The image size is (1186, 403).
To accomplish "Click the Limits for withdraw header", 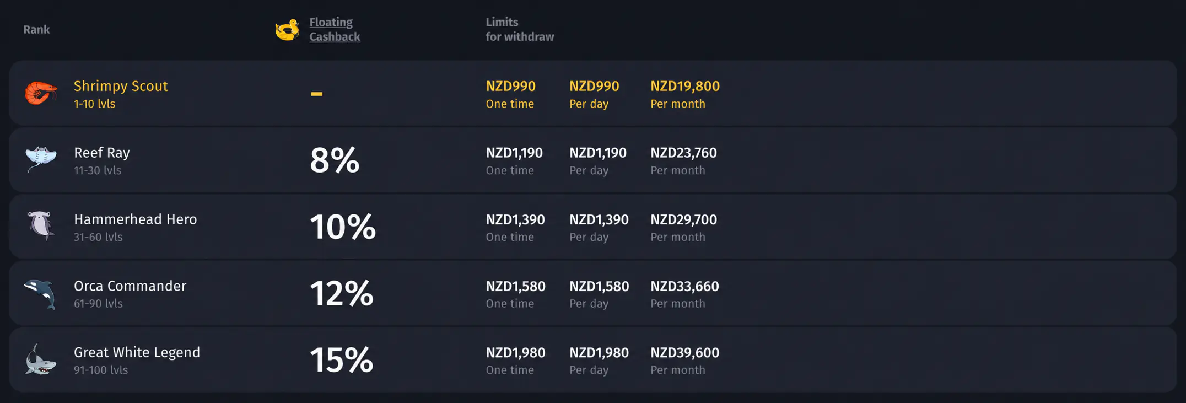I will pyautogui.click(x=520, y=29).
